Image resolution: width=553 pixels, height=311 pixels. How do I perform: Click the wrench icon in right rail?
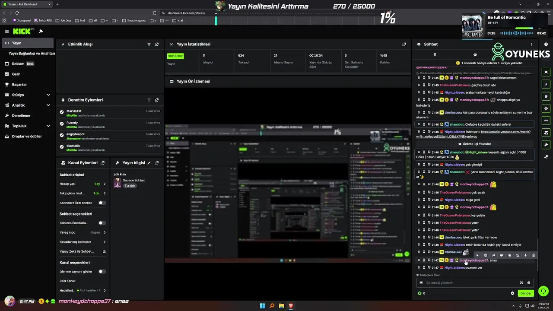coord(546,145)
